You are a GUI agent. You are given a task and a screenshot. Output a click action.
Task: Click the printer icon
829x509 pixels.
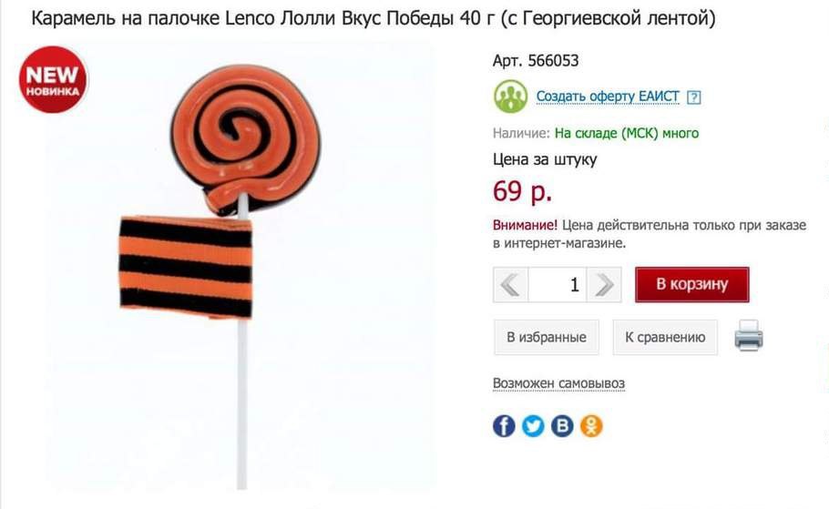[749, 336]
